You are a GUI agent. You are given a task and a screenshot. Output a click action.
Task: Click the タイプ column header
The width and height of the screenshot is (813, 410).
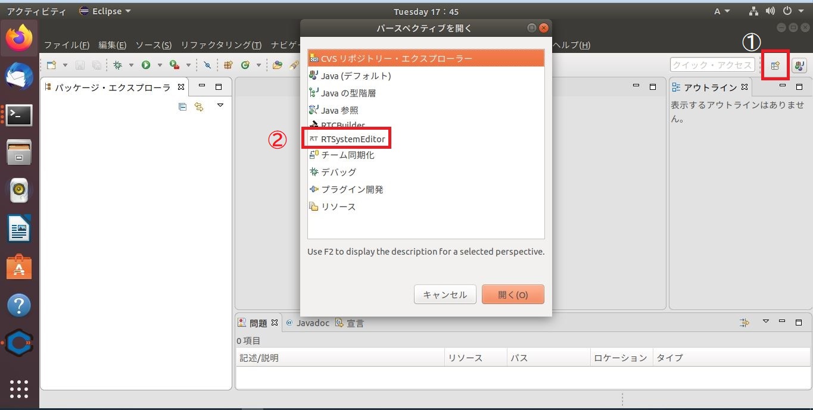pos(732,358)
